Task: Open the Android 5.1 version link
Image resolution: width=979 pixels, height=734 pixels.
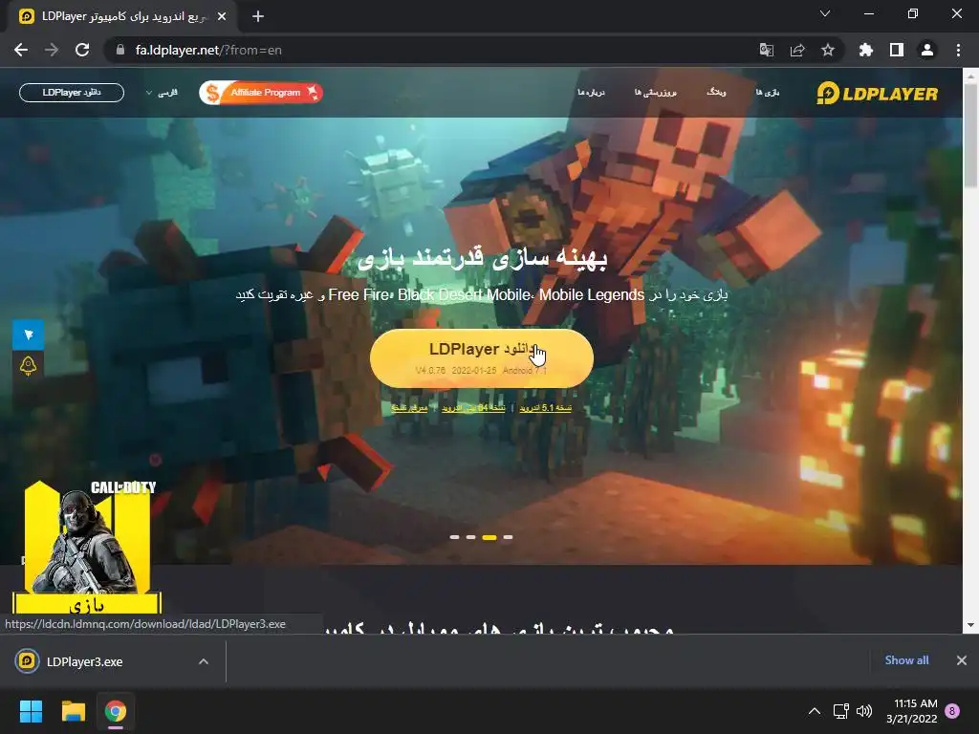Action: (x=545, y=407)
